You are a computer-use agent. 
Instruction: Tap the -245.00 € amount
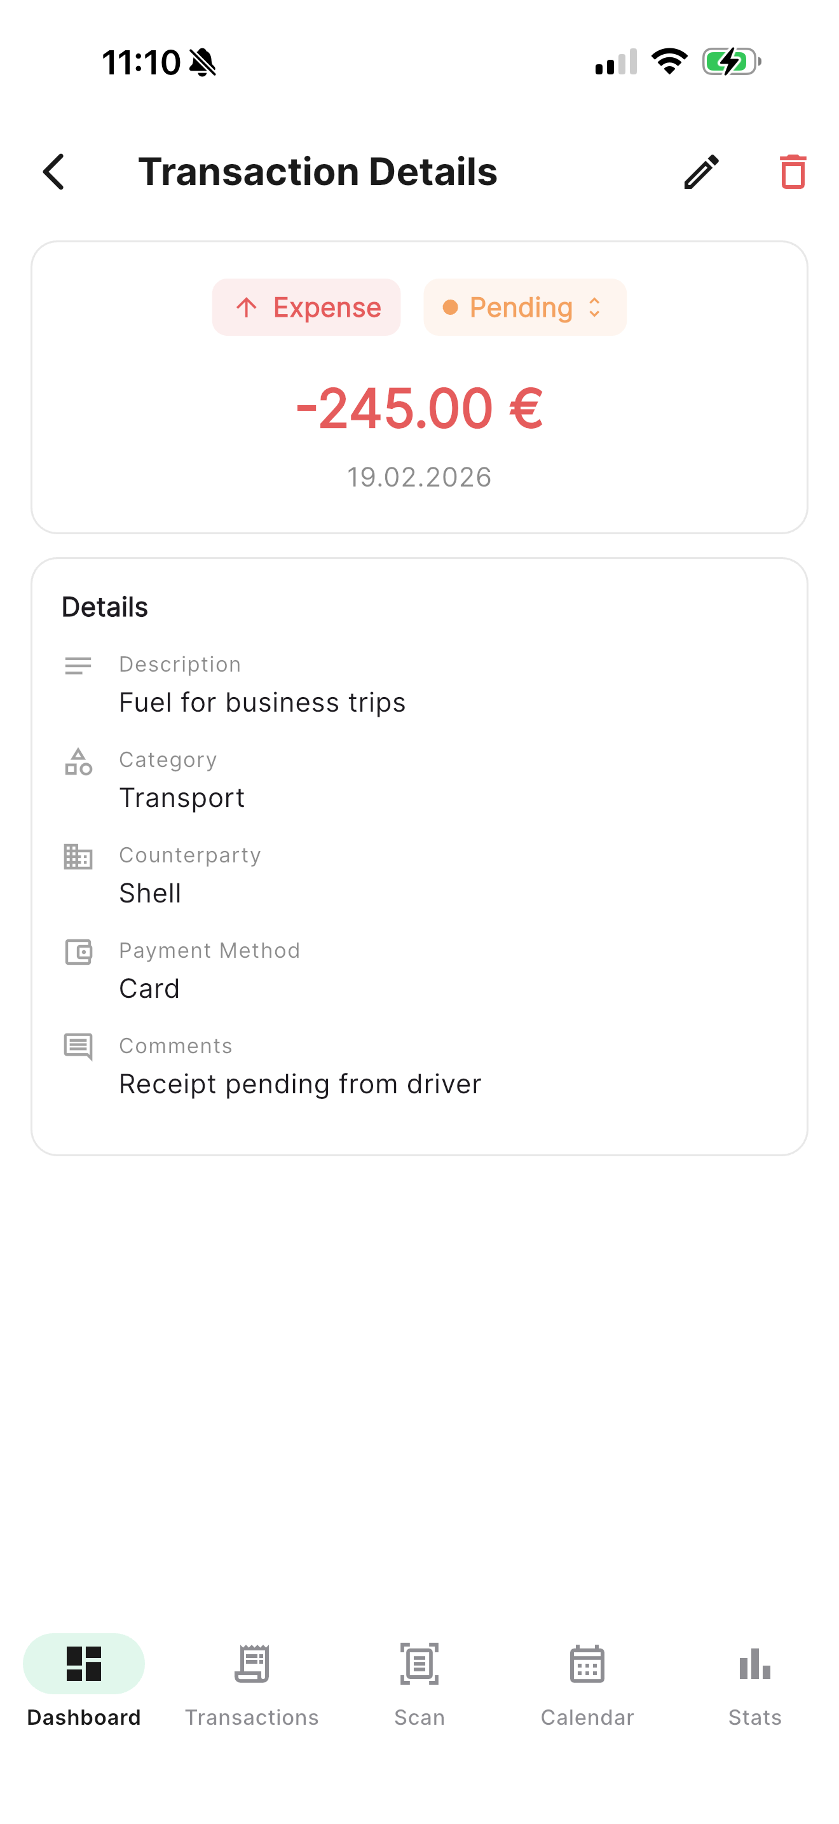coord(419,410)
